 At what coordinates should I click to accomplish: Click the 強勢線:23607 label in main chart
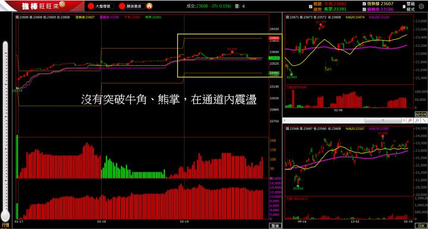(85, 17)
